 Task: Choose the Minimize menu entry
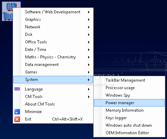(53, 112)
